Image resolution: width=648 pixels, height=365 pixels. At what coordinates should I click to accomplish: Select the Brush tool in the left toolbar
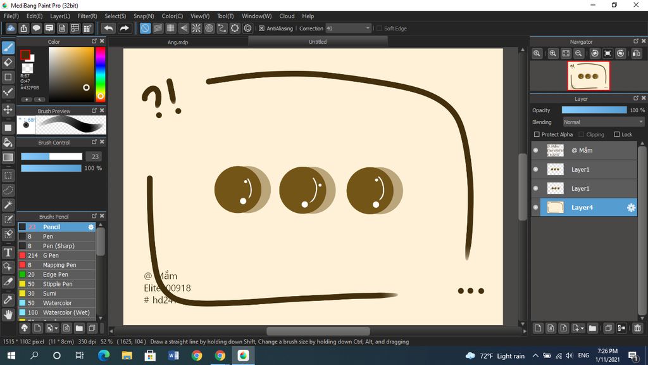(x=8, y=48)
